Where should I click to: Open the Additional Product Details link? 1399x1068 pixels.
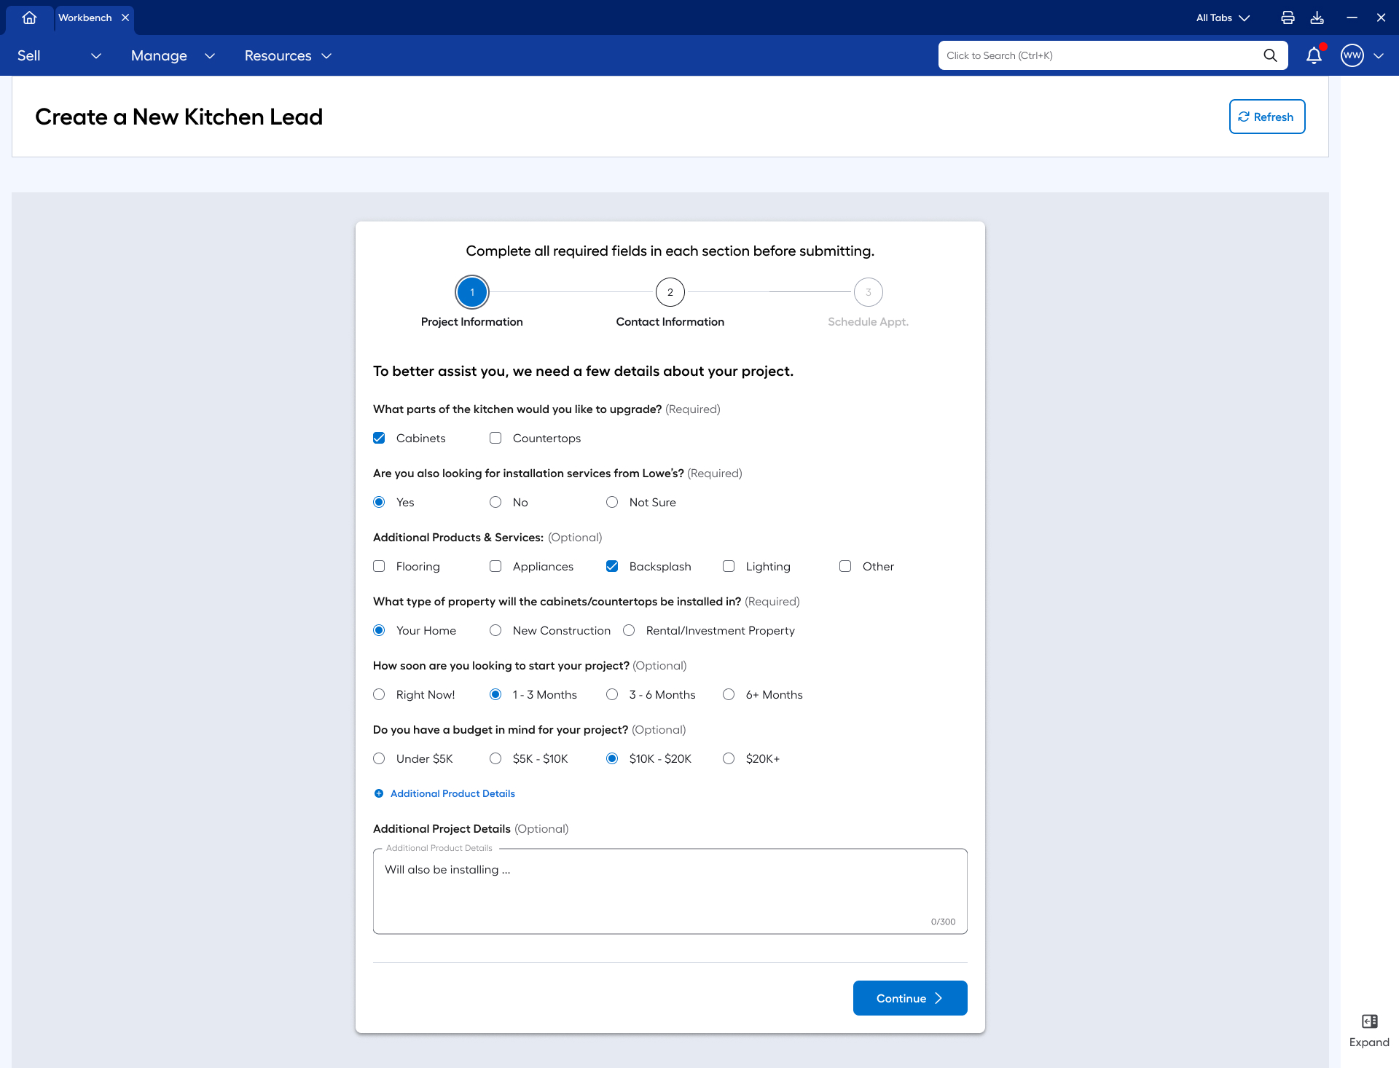(452, 794)
